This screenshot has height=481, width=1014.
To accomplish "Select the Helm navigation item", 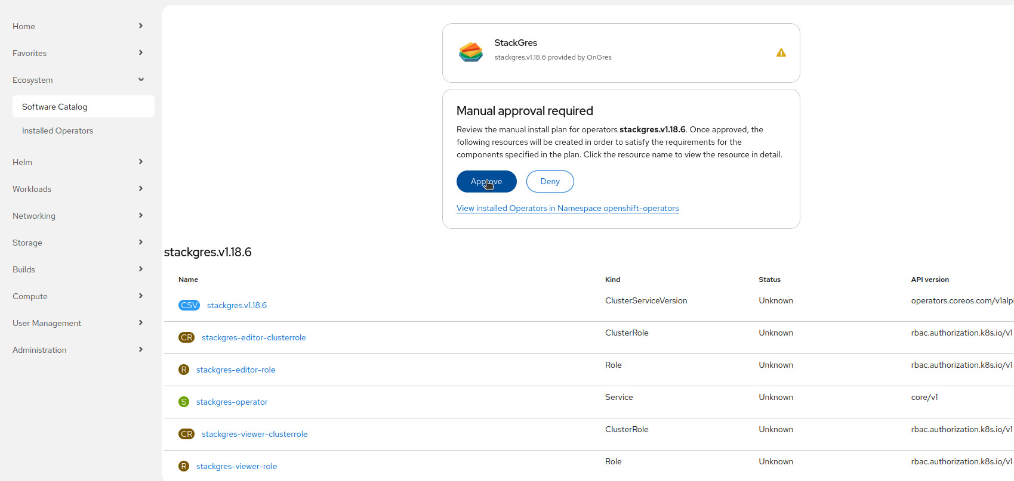I will pos(22,162).
